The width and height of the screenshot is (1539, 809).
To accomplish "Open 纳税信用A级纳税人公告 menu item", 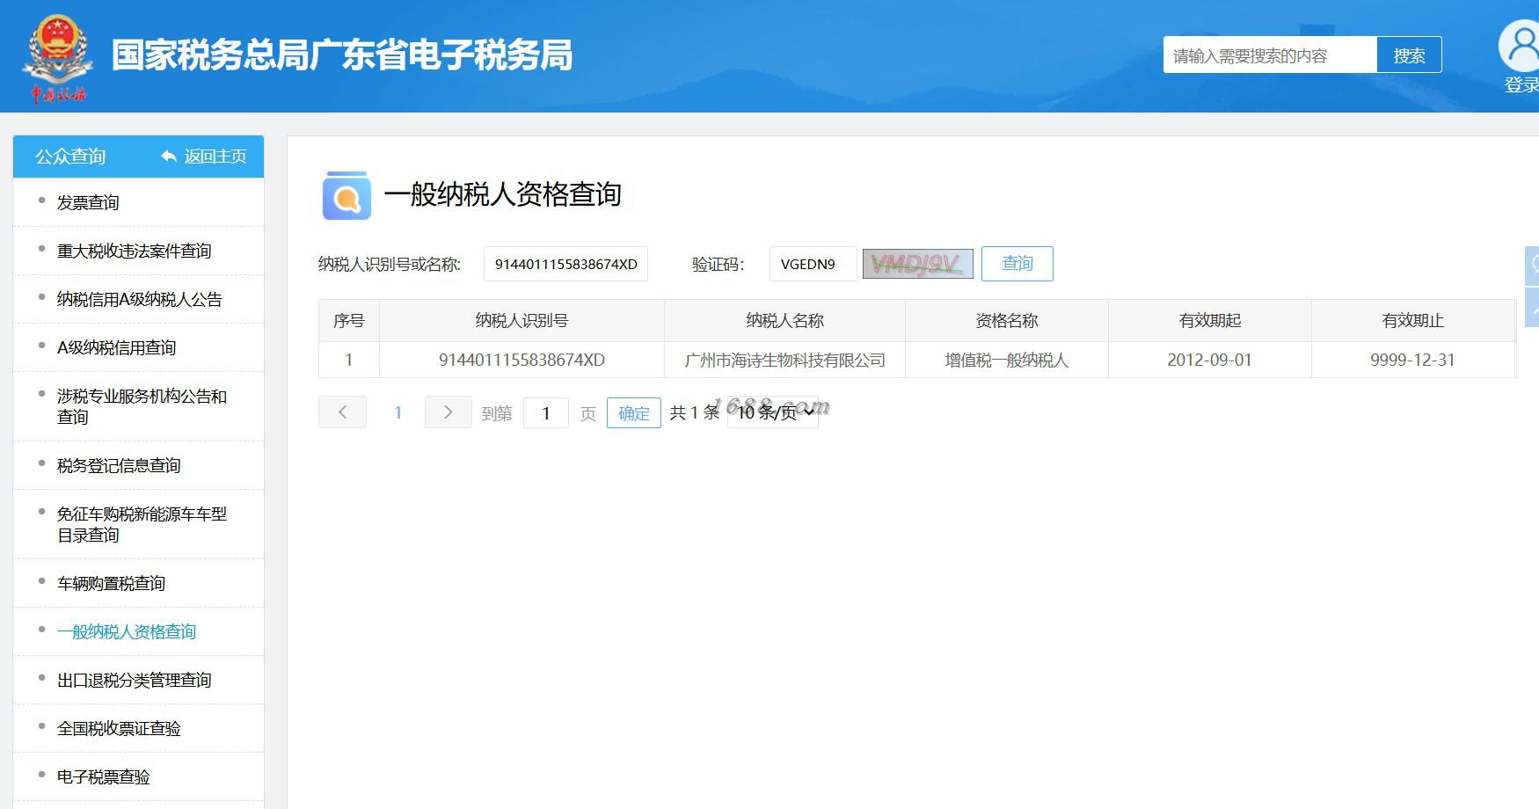I will click(x=139, y=299).
